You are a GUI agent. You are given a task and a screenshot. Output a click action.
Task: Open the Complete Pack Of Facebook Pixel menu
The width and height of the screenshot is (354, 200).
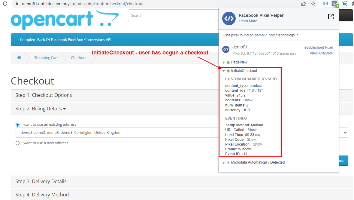[65, 40]
